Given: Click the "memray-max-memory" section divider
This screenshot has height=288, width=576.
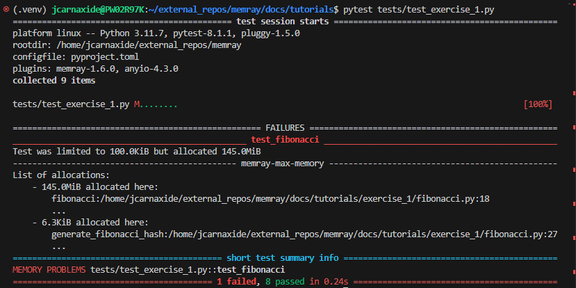Looking at the screenshot, I should tap(284, 163).
